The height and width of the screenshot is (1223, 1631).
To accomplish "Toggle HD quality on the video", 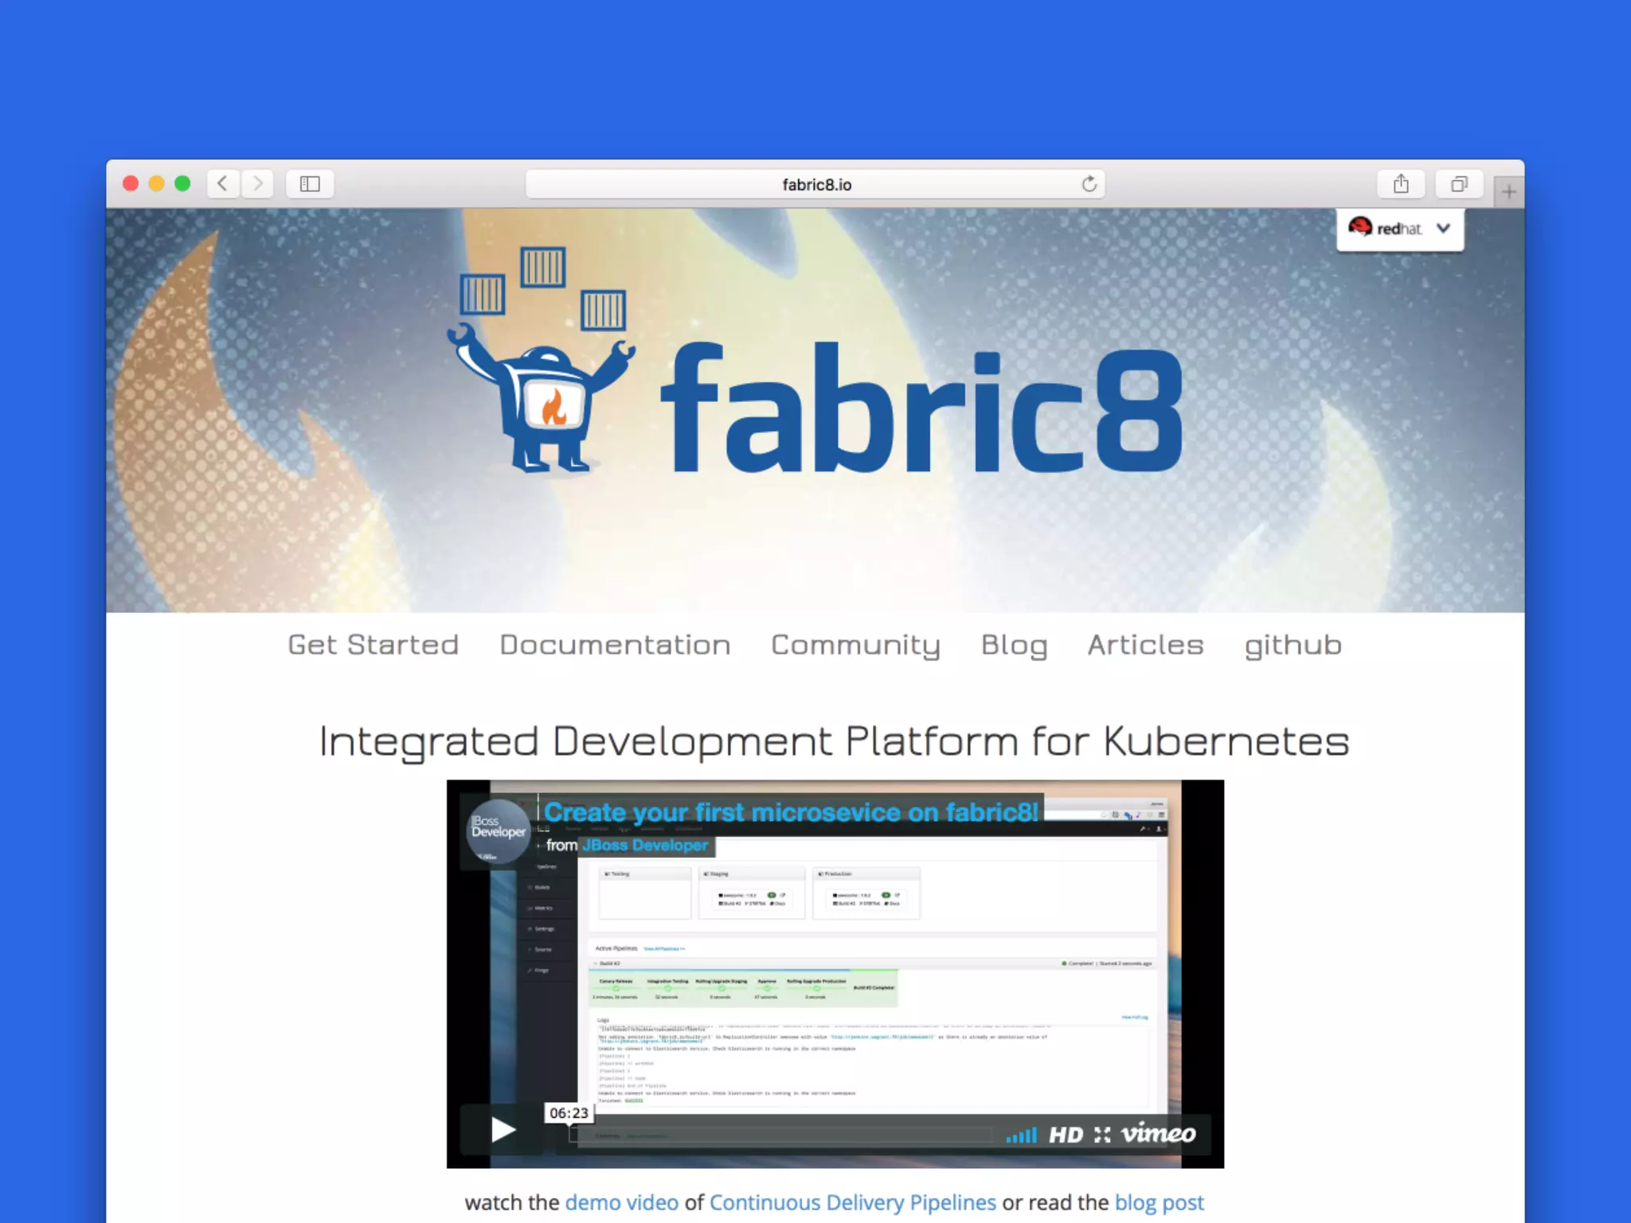I will click(1066, 1135).
